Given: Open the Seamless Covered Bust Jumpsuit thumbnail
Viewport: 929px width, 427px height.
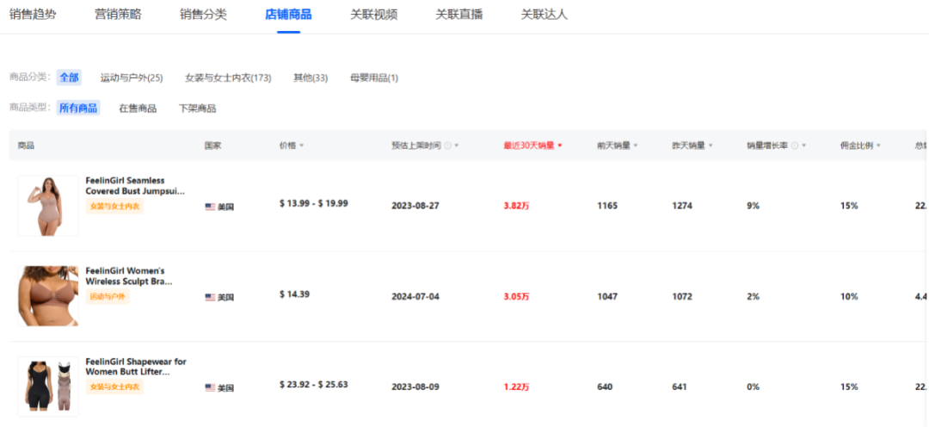Looking at the screenshot, I should pos(48,206).
